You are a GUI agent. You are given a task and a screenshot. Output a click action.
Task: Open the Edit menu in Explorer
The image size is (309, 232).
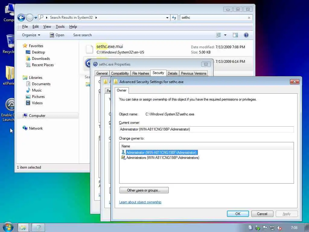36,27
